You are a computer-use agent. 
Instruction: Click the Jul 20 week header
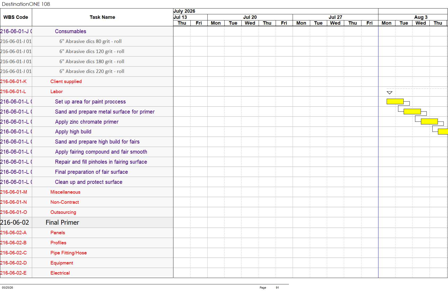250,17
